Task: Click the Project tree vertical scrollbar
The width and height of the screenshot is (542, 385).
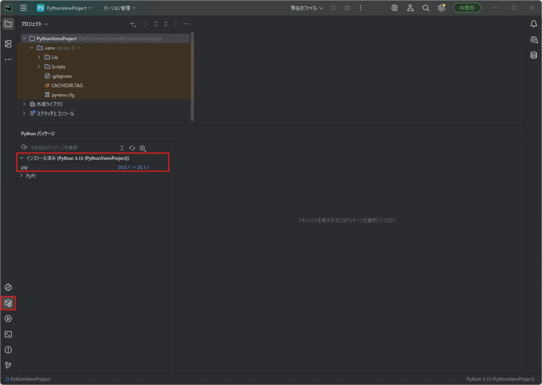Action: point(192,77)
